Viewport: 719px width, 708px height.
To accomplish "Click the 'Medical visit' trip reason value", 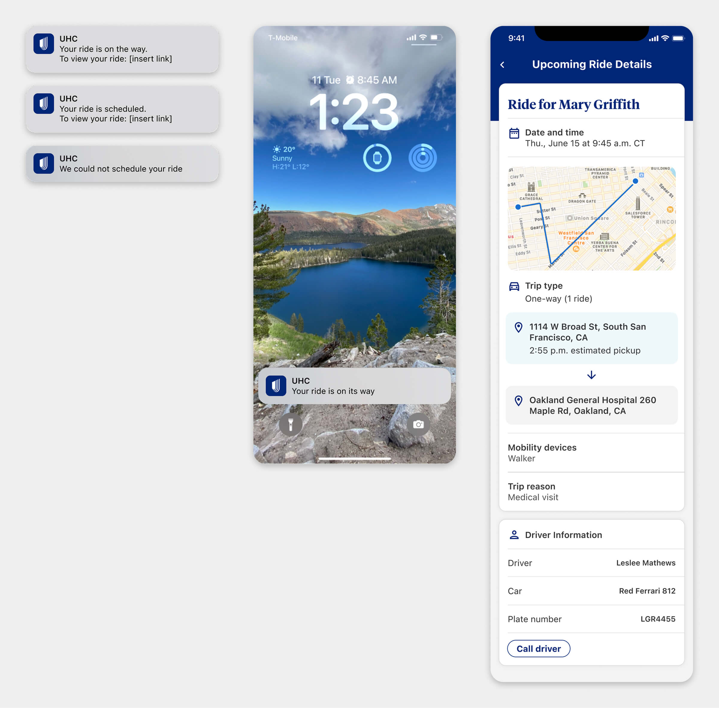I will click(533, 497).
